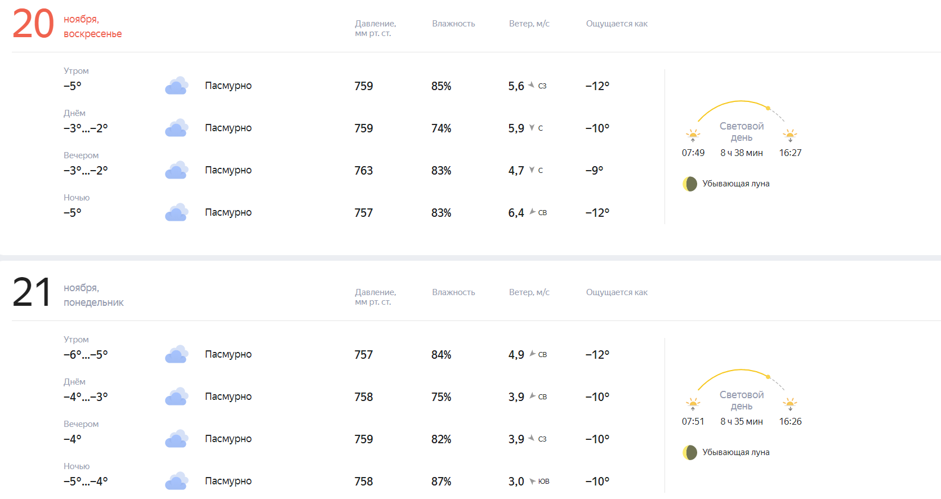This screenshot has height=499, width=941.
Task: Click "Ощущается как" header for November 20
Action: [x=617, y=24]
